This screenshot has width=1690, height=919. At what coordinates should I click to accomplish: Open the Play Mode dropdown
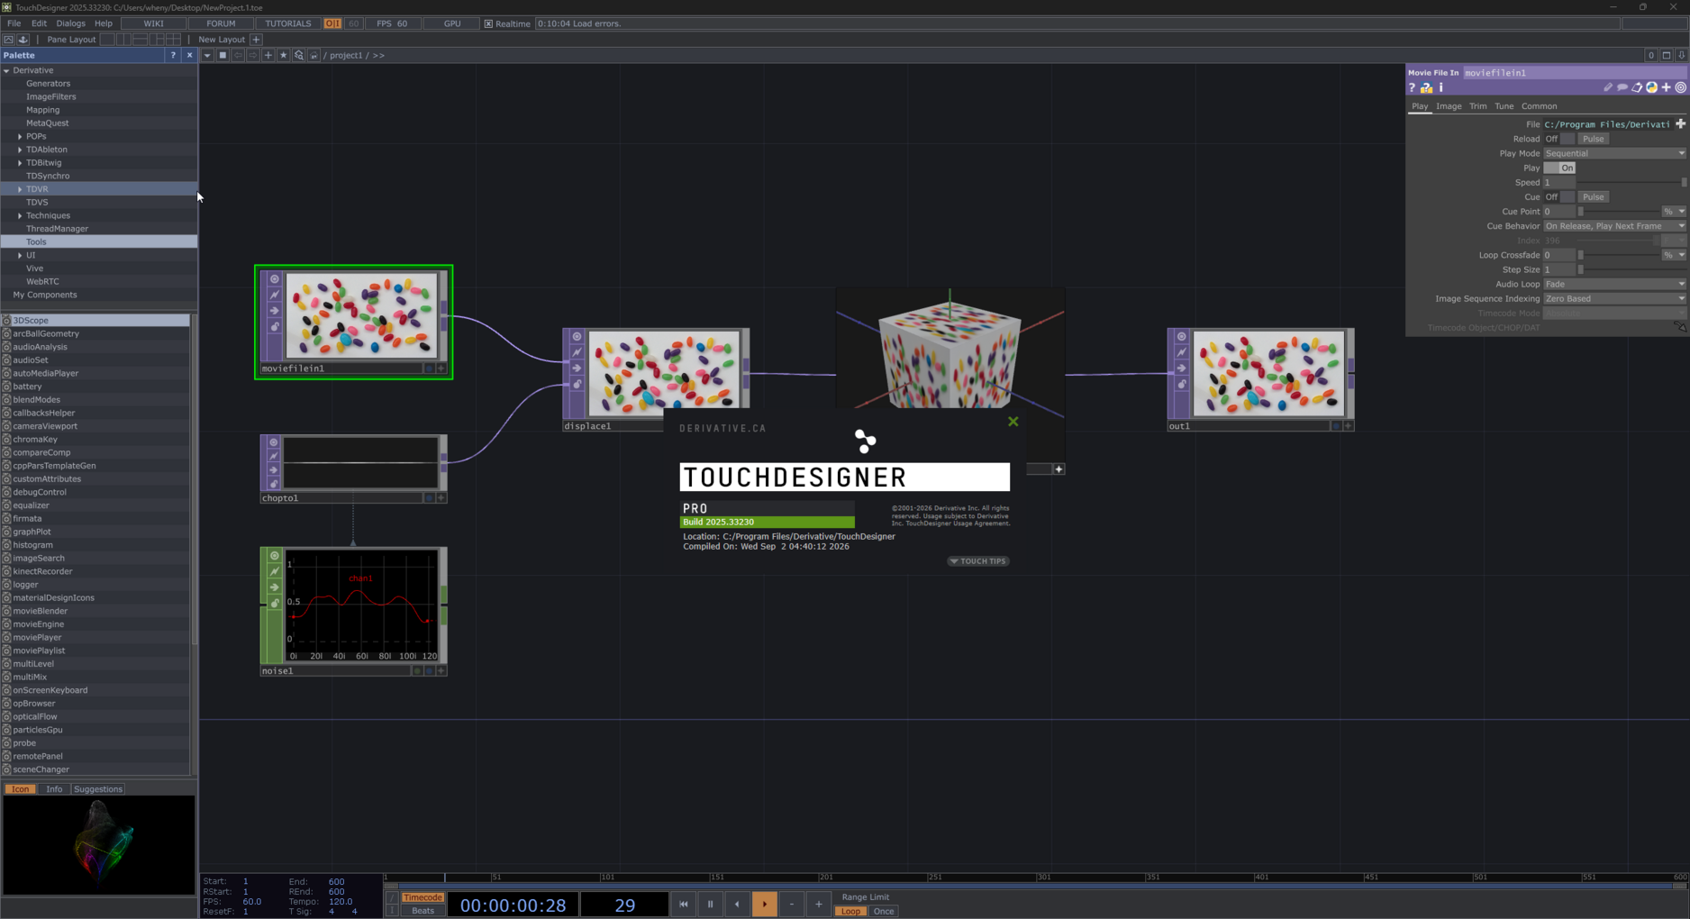(x=1614, y=153)
